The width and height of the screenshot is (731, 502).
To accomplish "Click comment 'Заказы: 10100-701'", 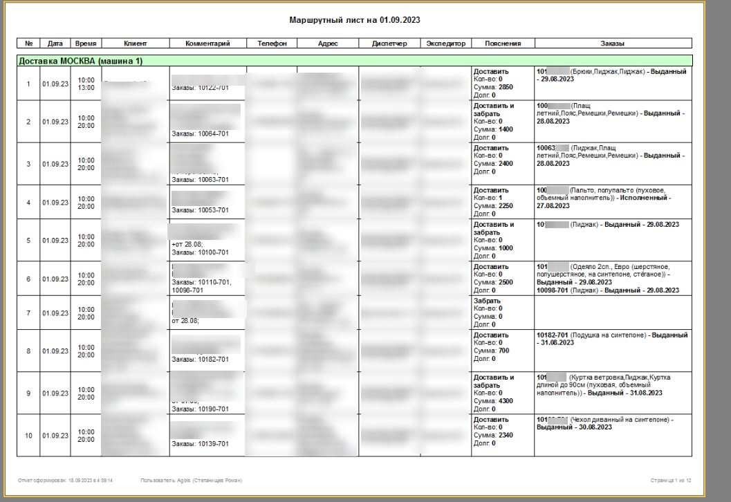I will [200, 252].
